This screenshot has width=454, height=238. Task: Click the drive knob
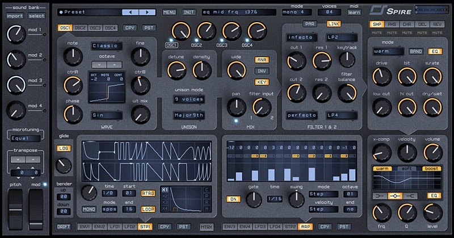point(381,77)
